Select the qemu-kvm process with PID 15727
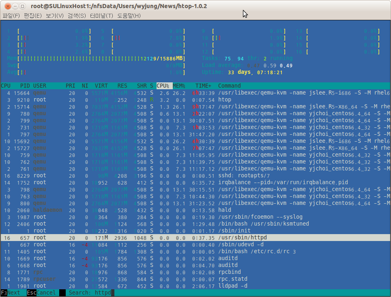Viewport: 391px width, 297px height. (x=195, y=148)
